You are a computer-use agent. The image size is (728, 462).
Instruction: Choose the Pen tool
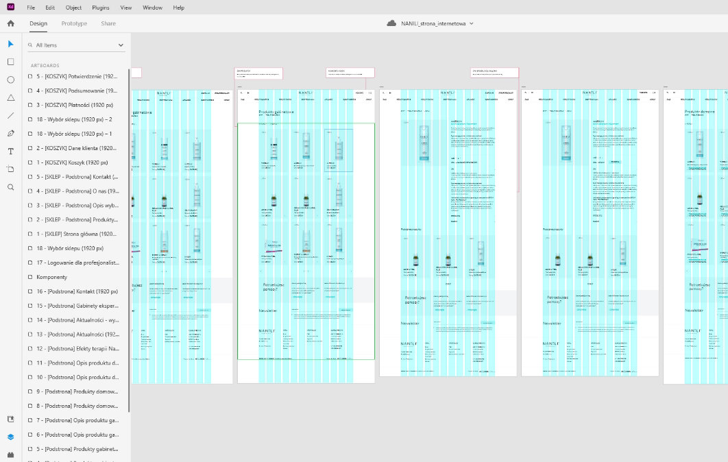pyautogui.click(x=10, y=133)
